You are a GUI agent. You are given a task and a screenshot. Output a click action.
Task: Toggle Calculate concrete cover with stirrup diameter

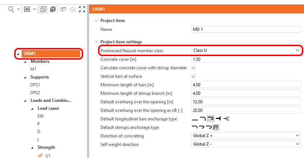pyautogui.click(x=194, y=68)
